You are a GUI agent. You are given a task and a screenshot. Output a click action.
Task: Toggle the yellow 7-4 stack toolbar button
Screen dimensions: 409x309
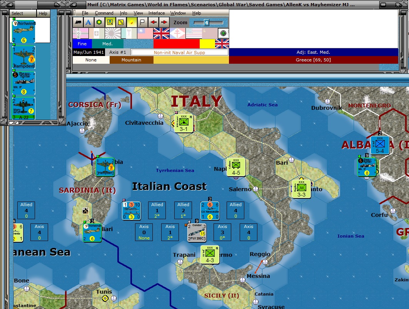121,22
